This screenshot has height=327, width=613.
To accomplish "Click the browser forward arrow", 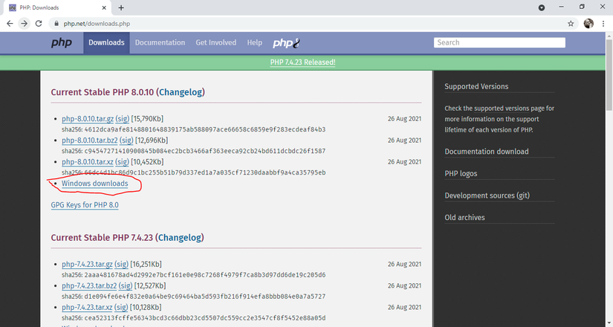I will (x=25, y=24).
